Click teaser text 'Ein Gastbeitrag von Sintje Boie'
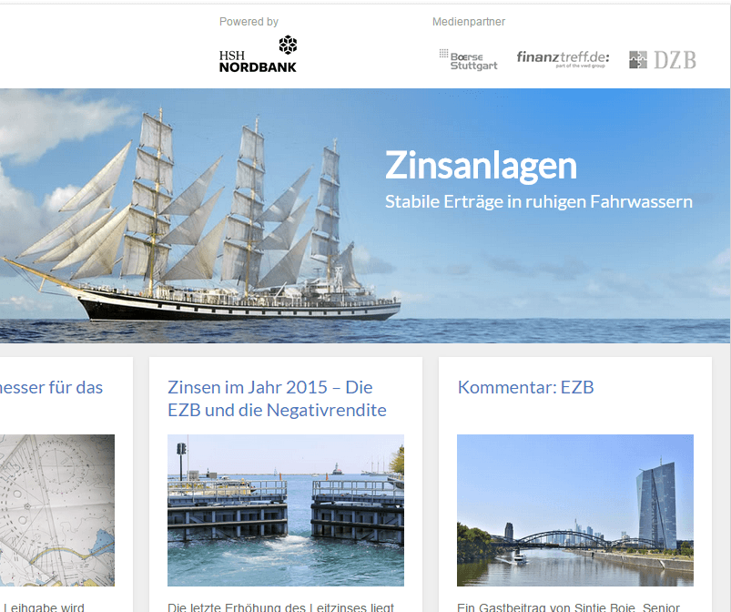Image resolution: width=731 pixels, height=612 pixels. click(x=568, y=607)
